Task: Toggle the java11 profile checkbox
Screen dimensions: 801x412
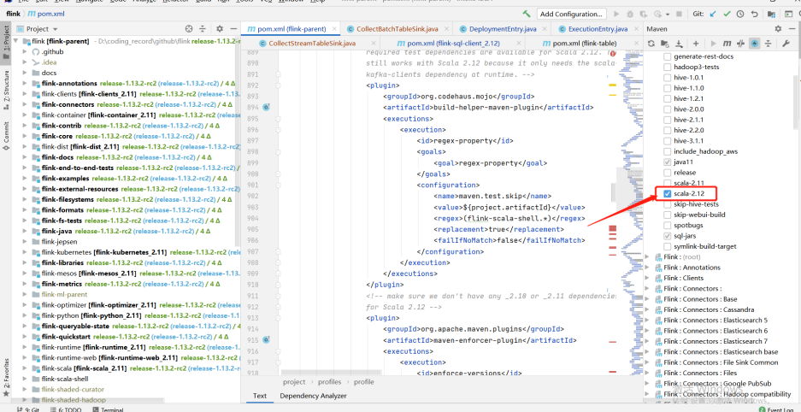Action: tap(668, 162)
